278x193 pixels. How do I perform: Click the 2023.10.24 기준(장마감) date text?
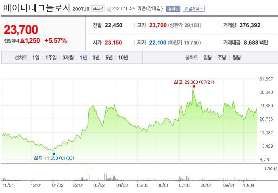point(138,8)
